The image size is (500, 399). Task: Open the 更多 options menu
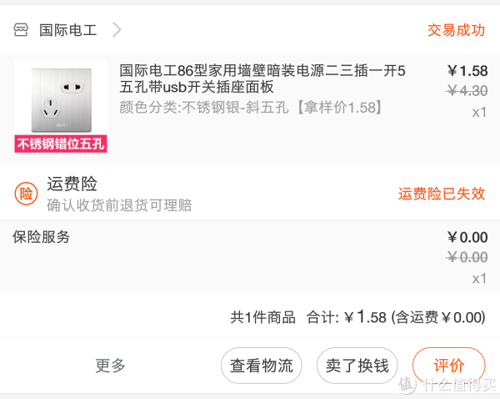pyautogui.click(x=110, y=366)
